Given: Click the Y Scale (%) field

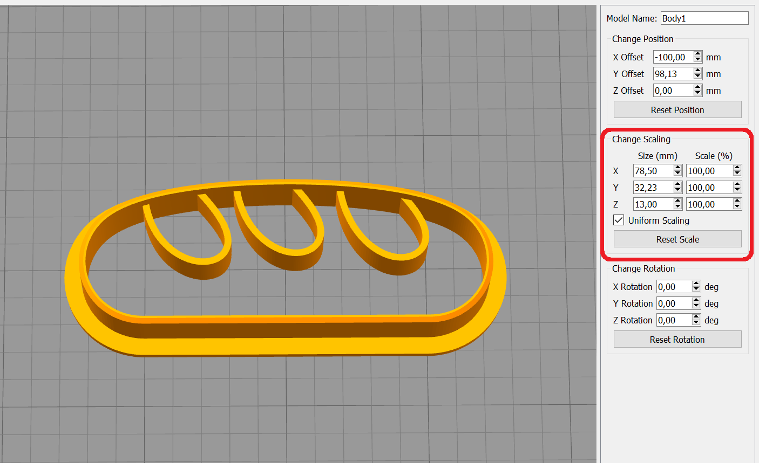Looking at the screenshot, I should 709,188.
